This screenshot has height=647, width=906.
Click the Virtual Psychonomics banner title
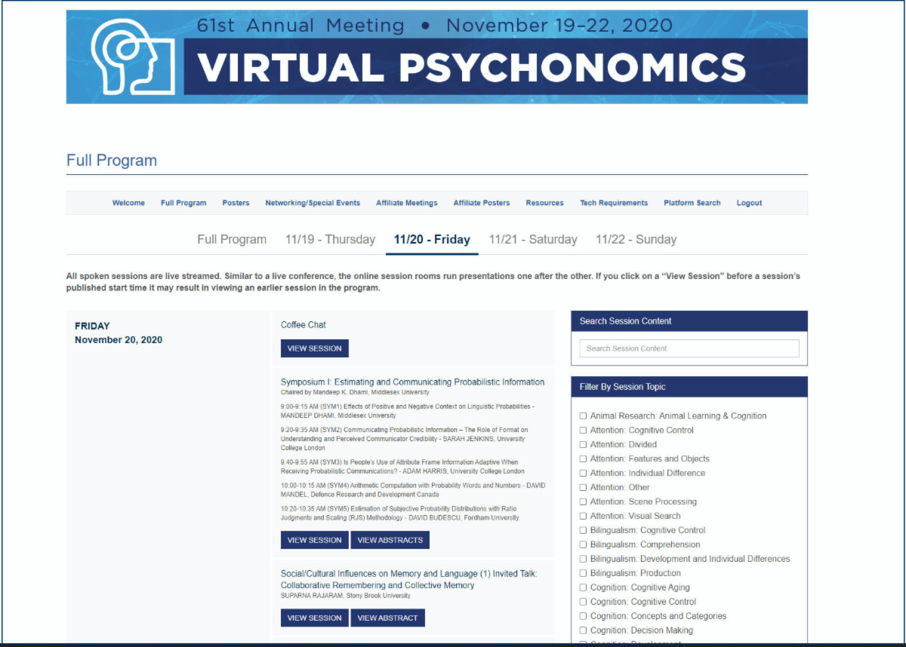pos(472,66)
